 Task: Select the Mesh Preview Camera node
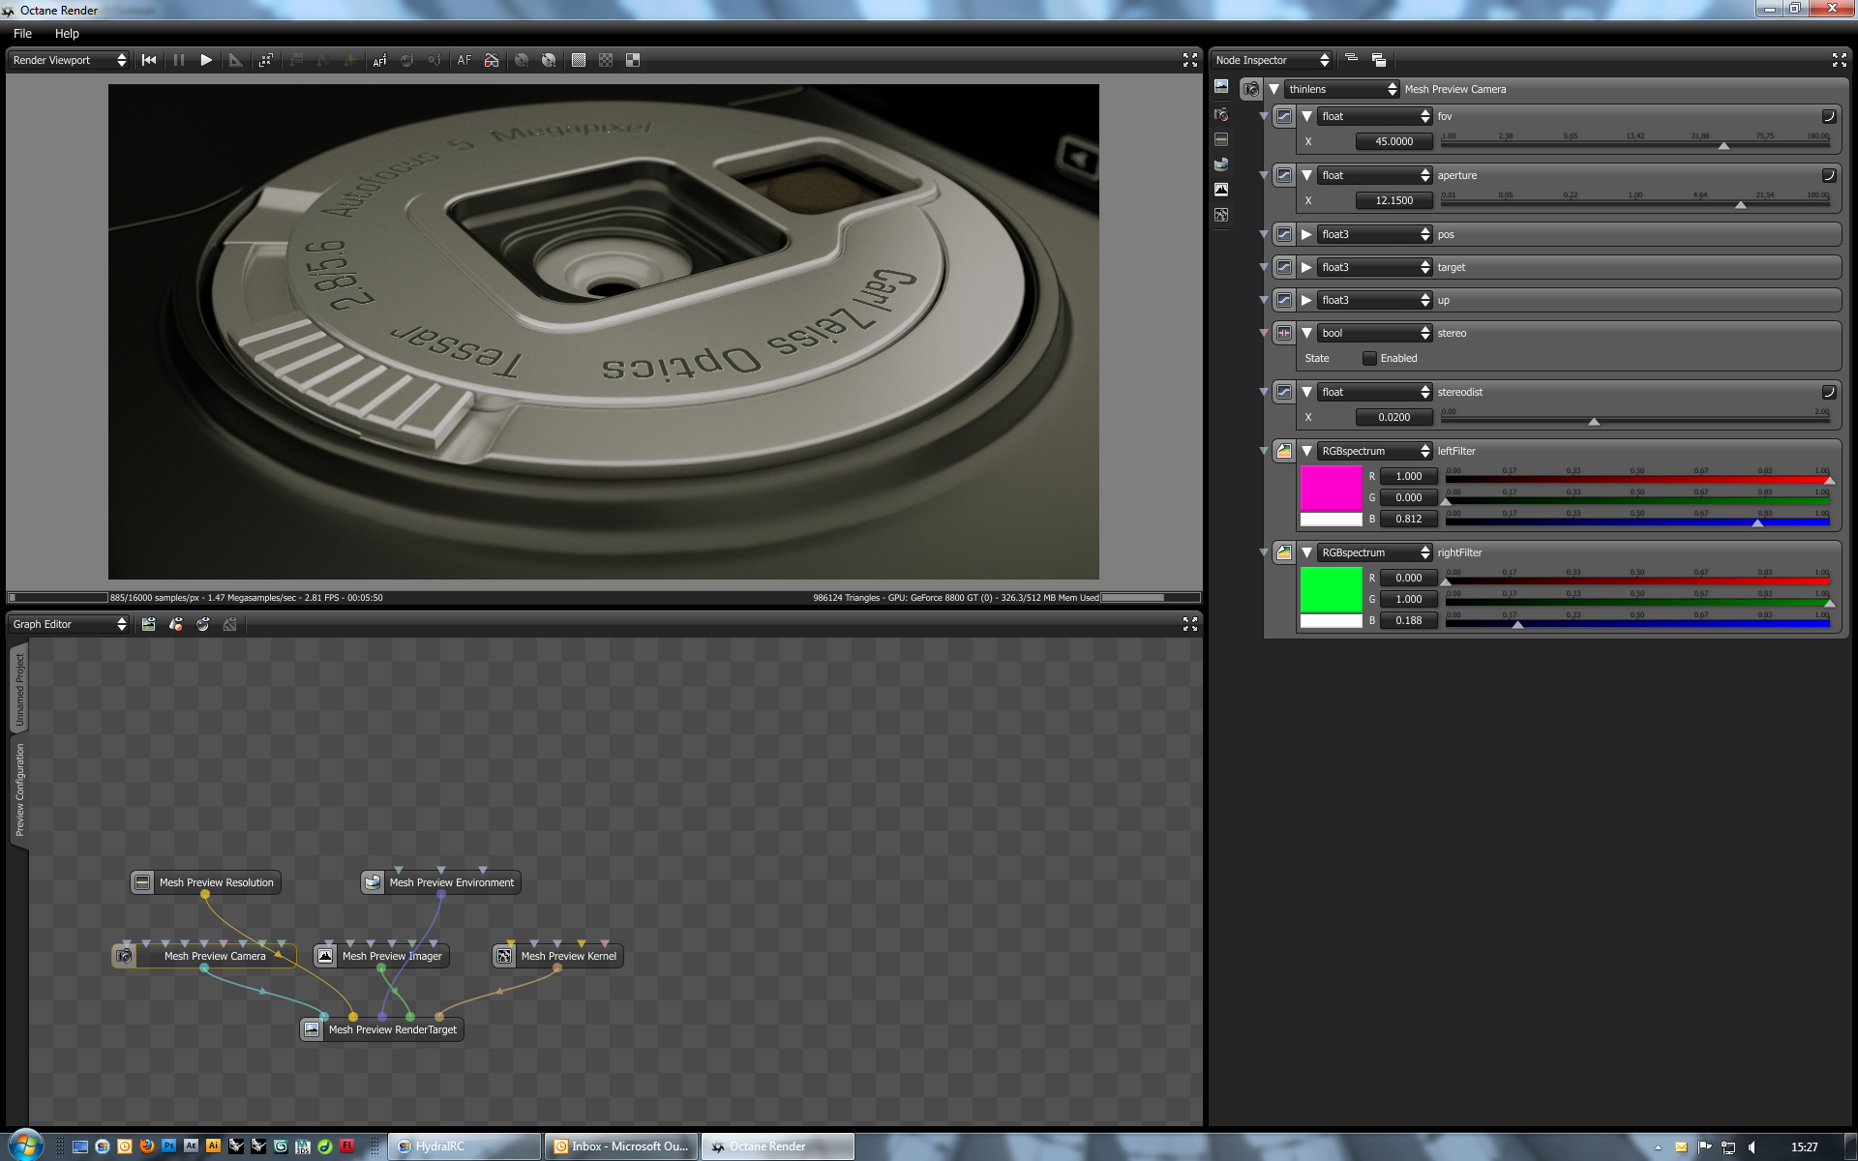pyautogui.click(x=214, y=956)
